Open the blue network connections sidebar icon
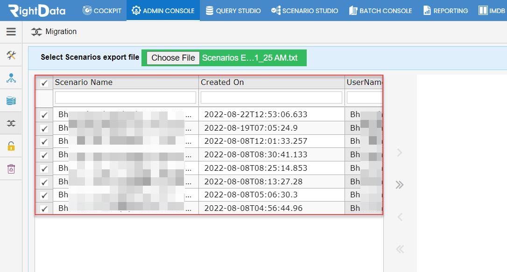 11,78
